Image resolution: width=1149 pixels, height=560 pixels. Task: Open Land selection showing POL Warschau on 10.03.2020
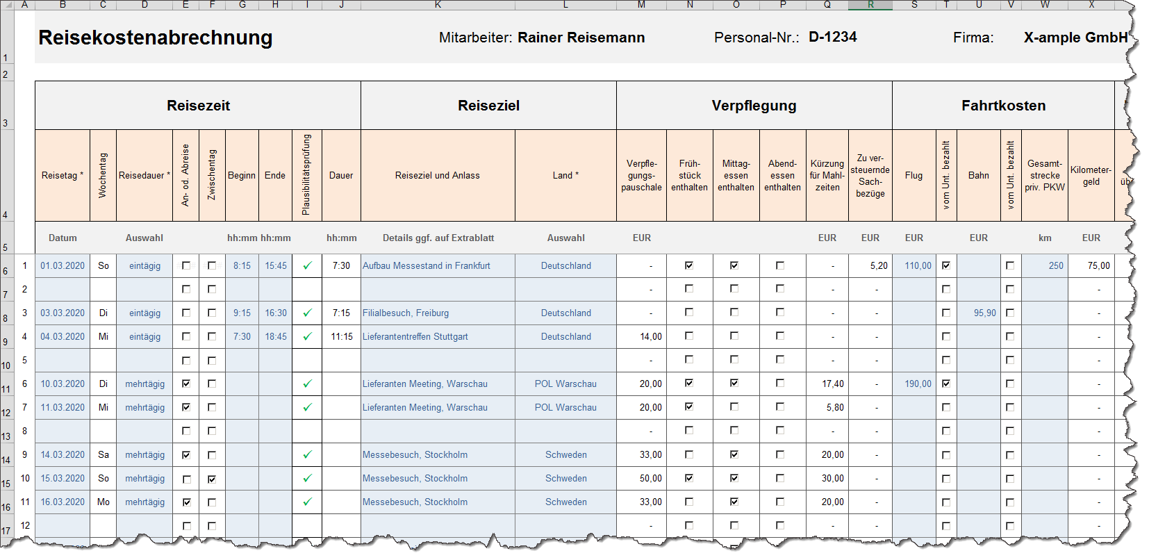(x=565, y=384)
